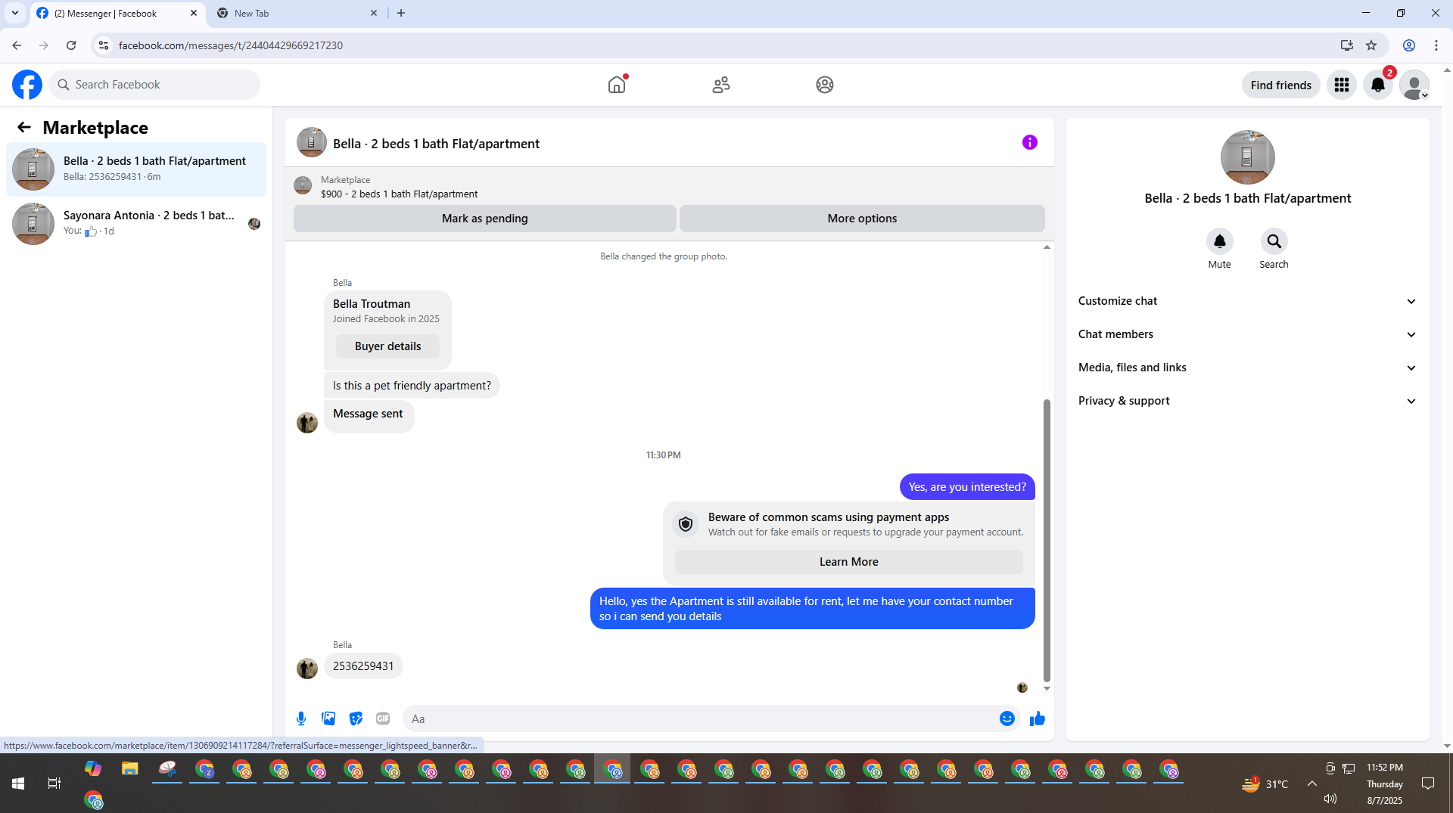
Task: Open Copilot from taskbar
Action: [x=93, y=770]
